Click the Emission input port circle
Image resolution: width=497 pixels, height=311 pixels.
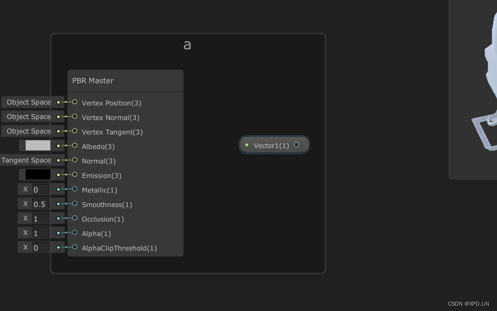pyautogui.click(x=75, y=175)
